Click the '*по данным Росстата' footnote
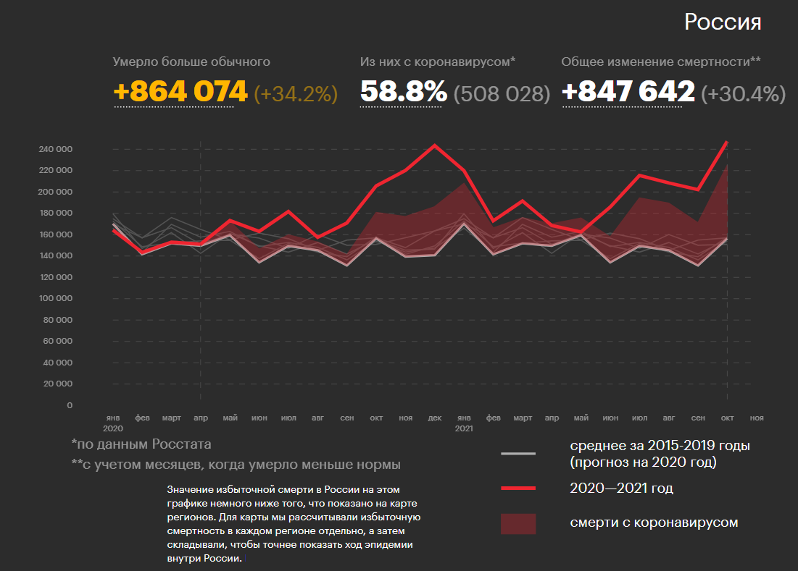This screenshot has height=571, width=798. 141,444
